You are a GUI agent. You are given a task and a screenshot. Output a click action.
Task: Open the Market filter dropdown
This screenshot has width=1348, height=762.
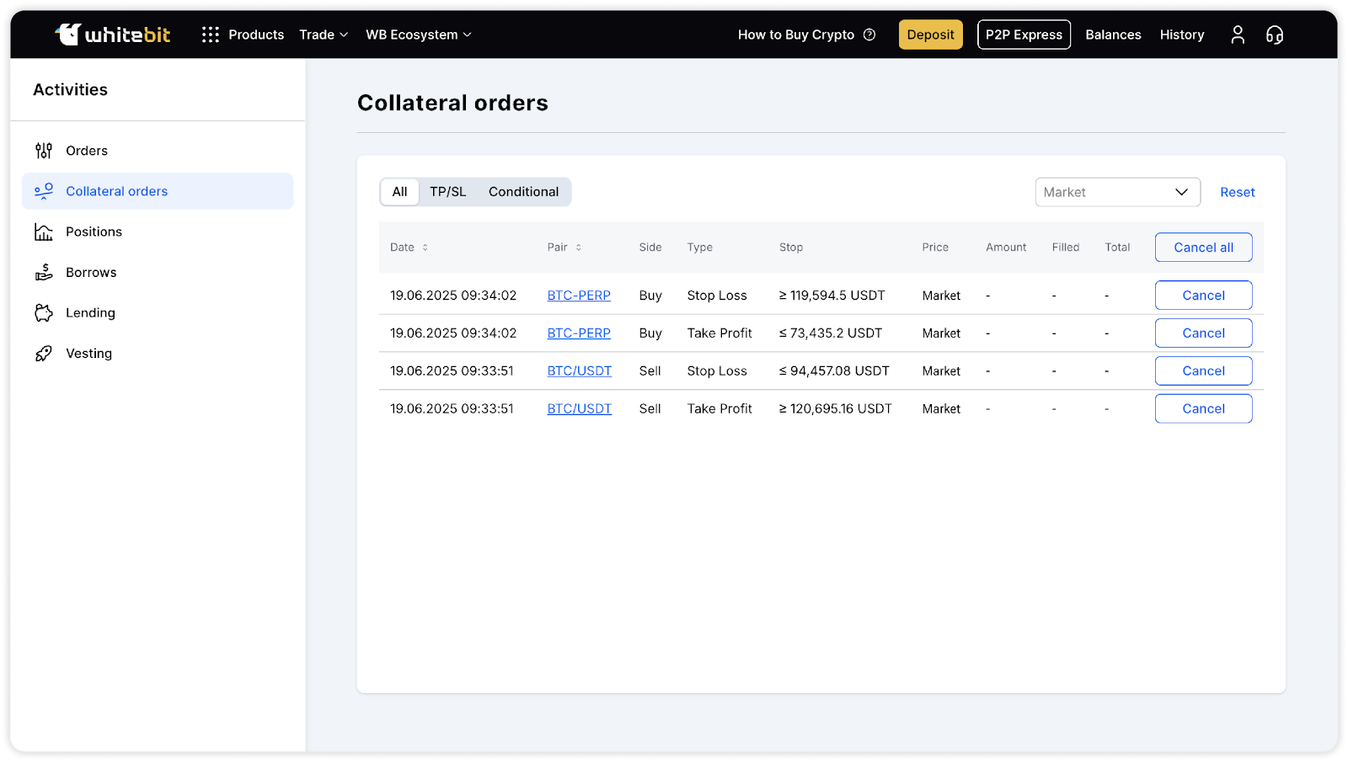click(1117, 192)
